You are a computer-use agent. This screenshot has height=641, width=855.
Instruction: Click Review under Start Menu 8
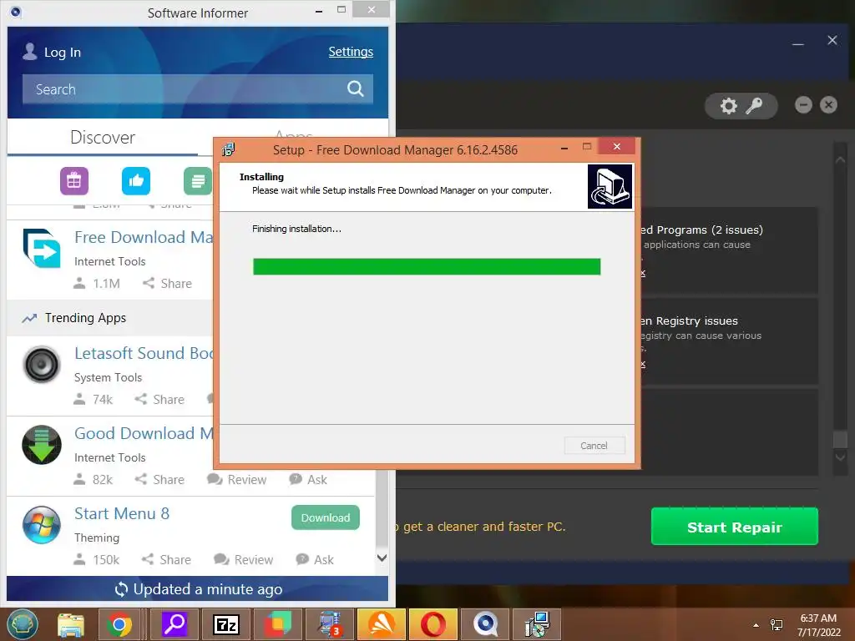[243, 560]
